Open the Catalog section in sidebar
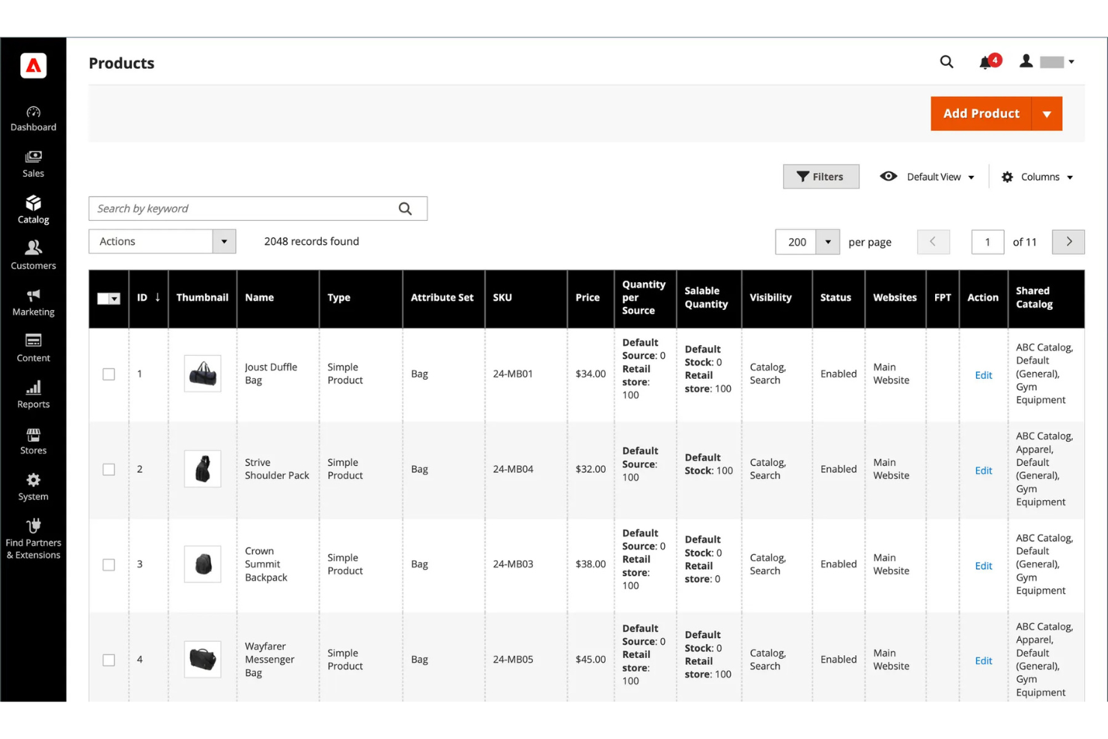 tap(33, 208)
